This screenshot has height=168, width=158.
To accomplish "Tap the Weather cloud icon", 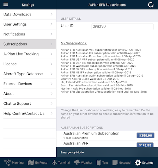I will coord(77,163).
